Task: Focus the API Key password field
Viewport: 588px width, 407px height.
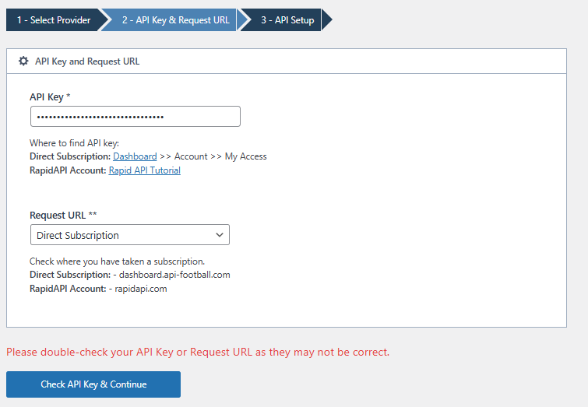Action: tap(135, 117)
